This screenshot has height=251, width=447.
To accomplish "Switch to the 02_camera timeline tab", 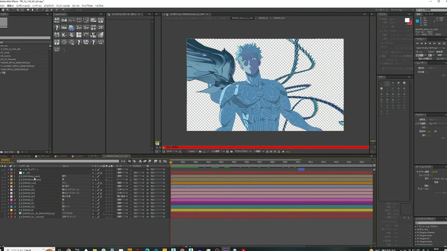I will pyautogui.click(x=61, y=156).
